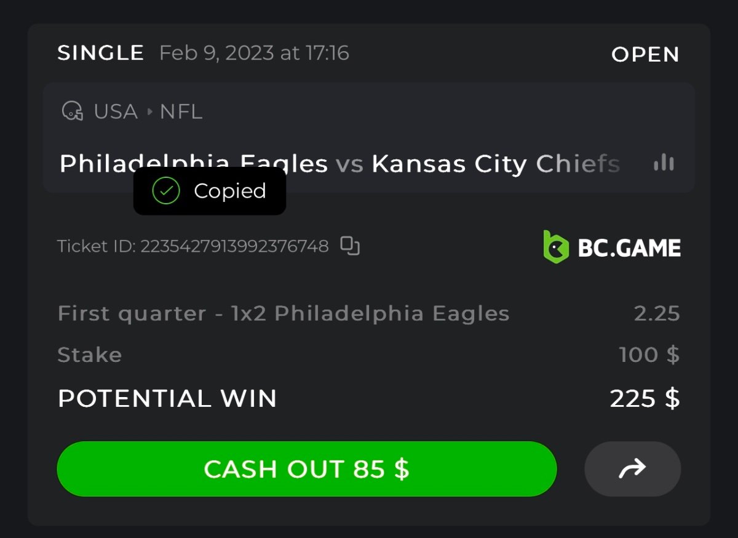Select the USA breadcrumb

116,112
